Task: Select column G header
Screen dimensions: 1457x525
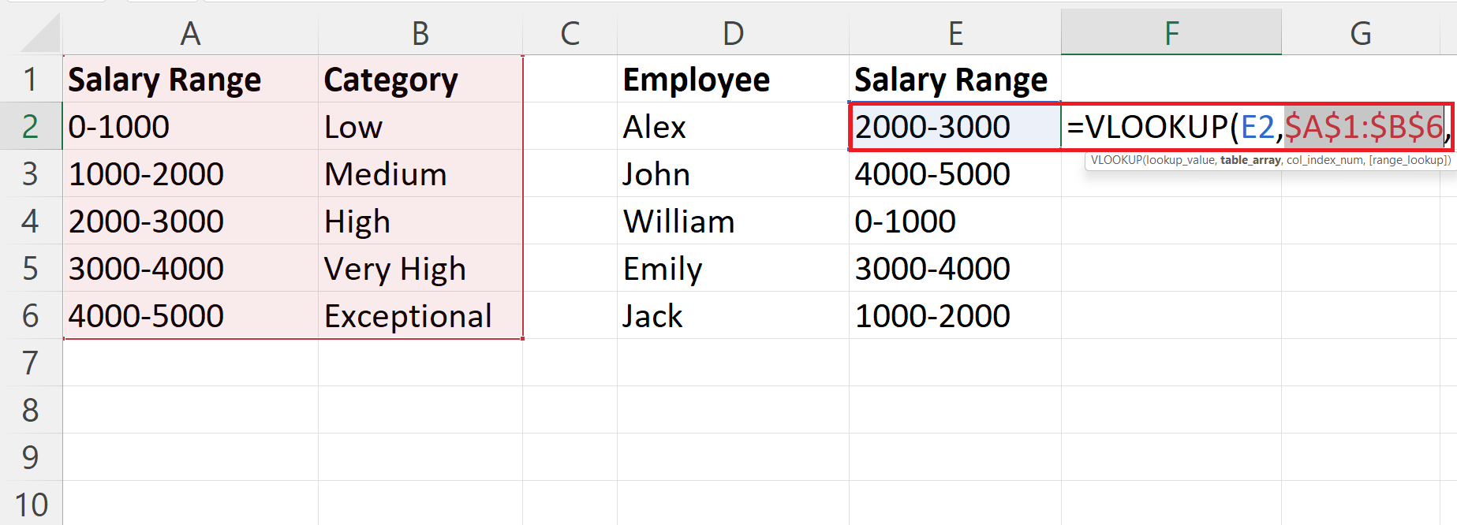Action: point(1360,34)
